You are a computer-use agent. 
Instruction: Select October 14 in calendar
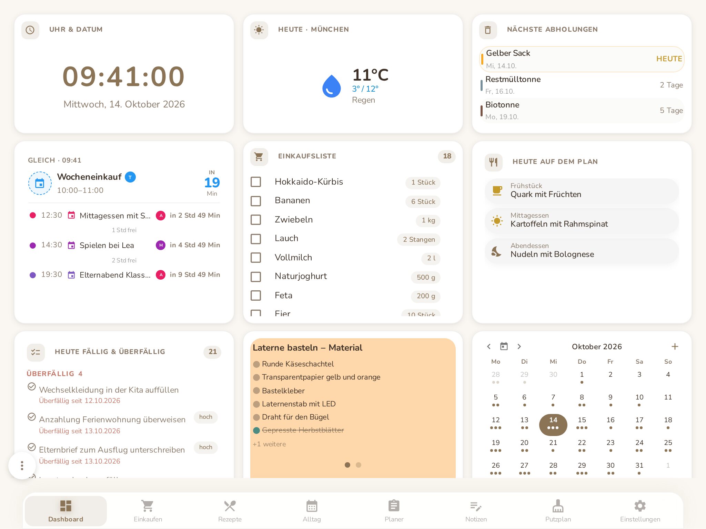[553, 424]
